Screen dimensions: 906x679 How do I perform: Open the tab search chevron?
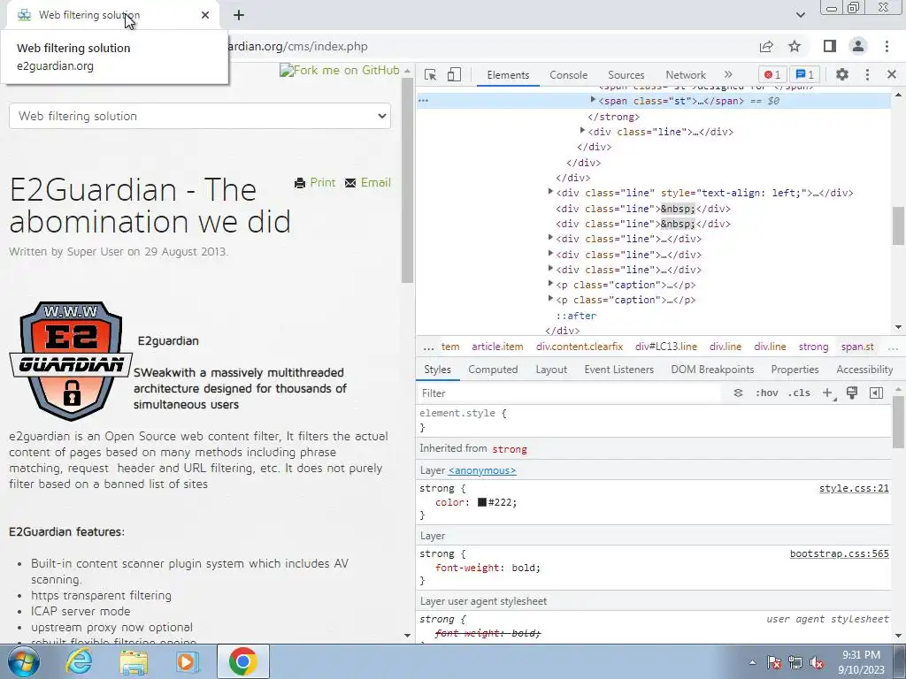click(800, 15)
